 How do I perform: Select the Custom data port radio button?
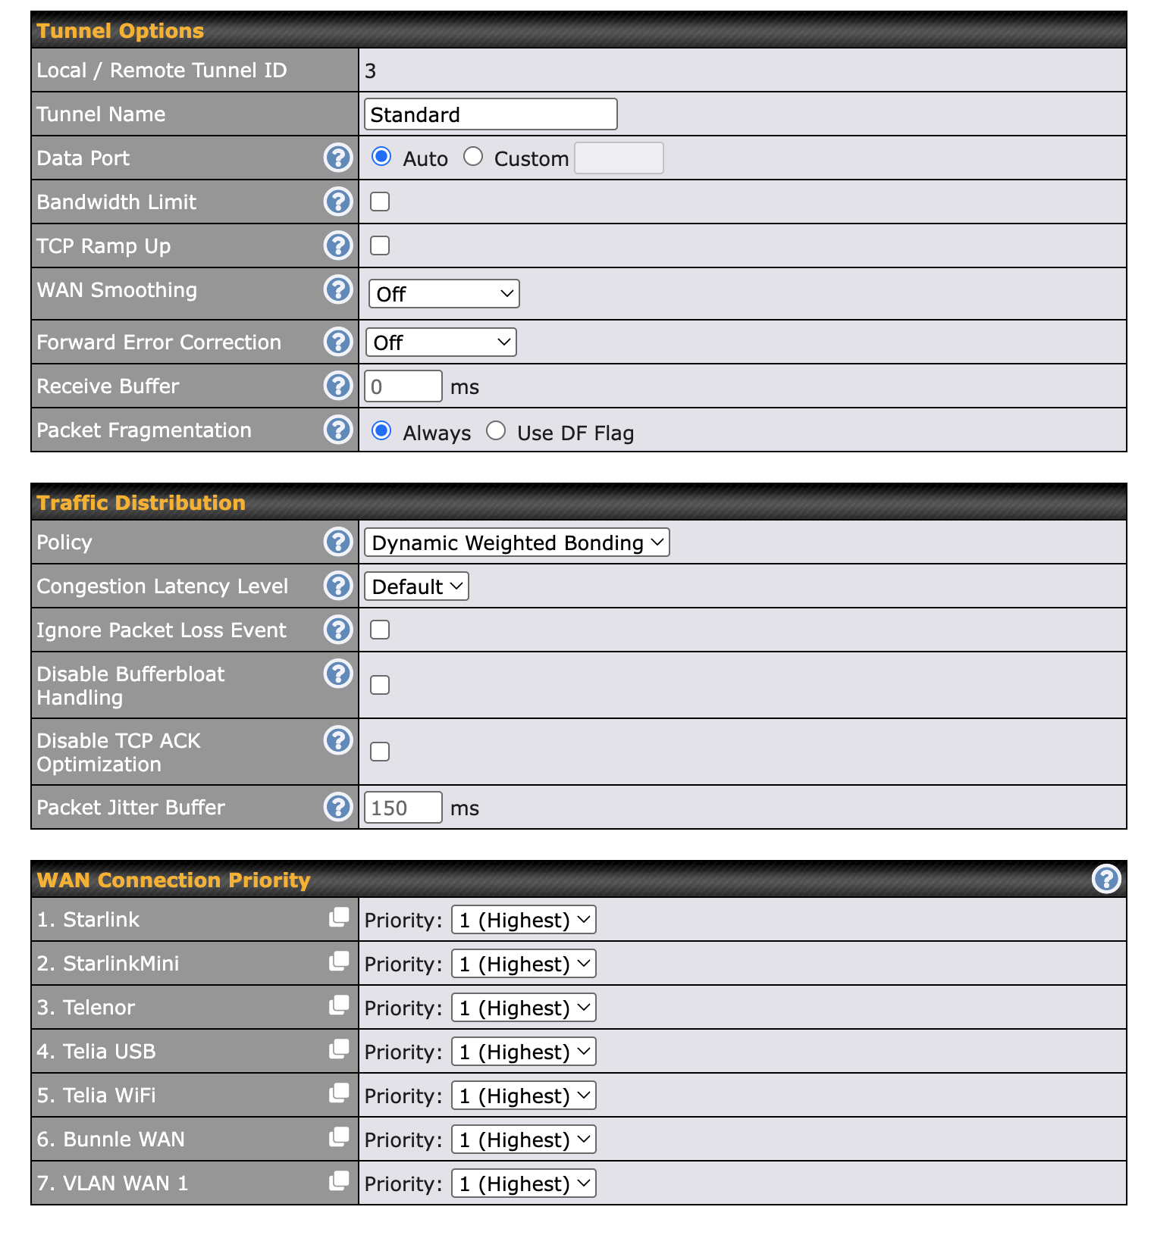click(x=473, y=157)
